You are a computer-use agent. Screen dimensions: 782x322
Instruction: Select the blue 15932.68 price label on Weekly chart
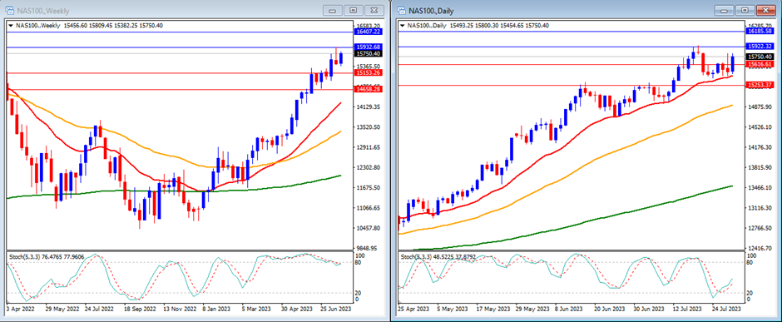pos(368,47)
